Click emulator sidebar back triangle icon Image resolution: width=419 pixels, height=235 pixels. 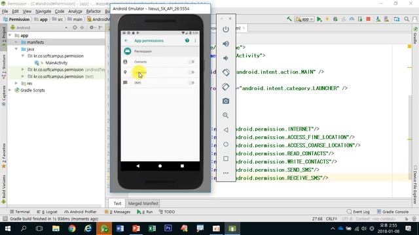226,130
